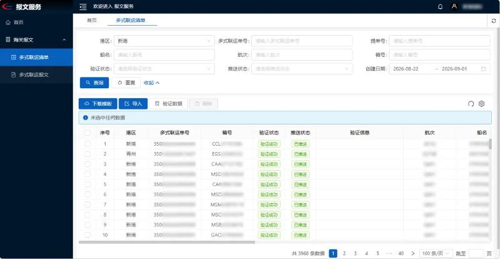500x259 pixels.
Task: Click the tab refresh icon at top right
Action: pos(494,21)
